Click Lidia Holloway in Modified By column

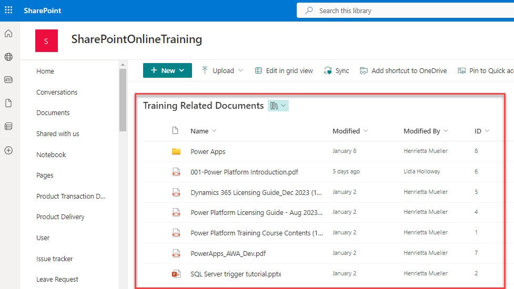coord(422,171)
